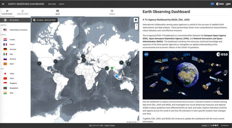Click the JAXA logo in the header
The height and width of the screenshot is (128, 232).
click(228, 4)
